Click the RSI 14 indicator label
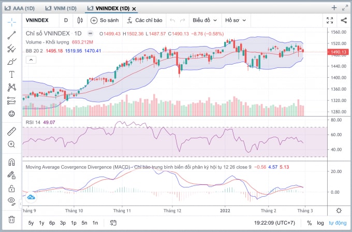Screen dimensions: 352x232 coord(33,122)
